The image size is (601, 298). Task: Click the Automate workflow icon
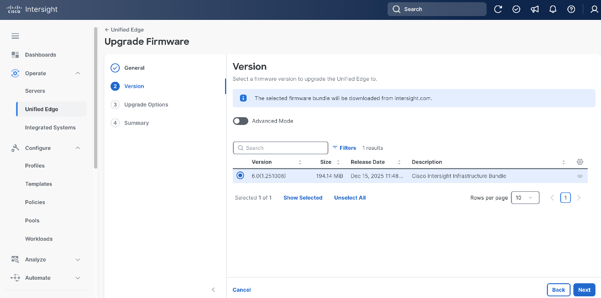pyautogui.click(x=15, y=278)
